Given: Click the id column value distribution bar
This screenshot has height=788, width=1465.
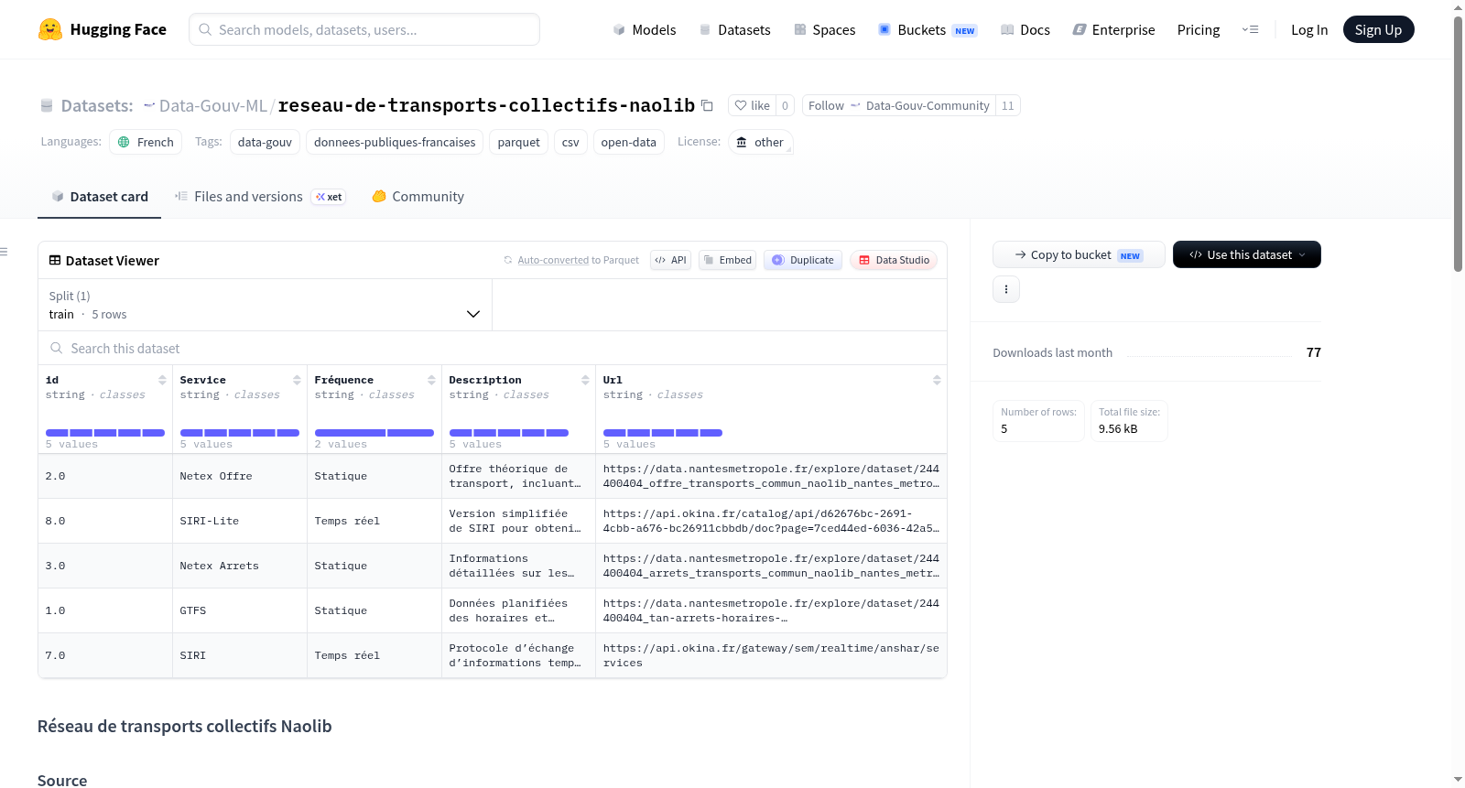Looking at the screenshot, I should [105, 433].
